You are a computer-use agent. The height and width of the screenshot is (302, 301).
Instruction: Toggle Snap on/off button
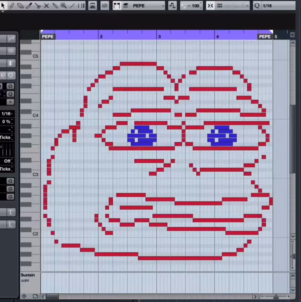(210, 6)
